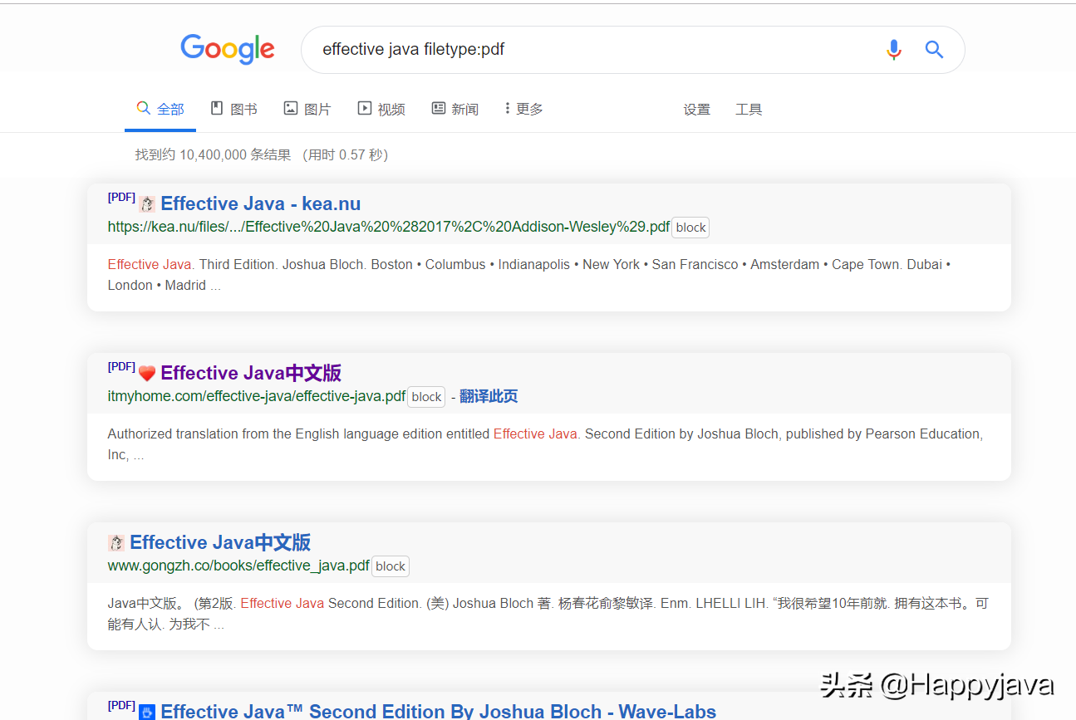
Task: Click the itmyhome.com green URL
Action: 257,396
